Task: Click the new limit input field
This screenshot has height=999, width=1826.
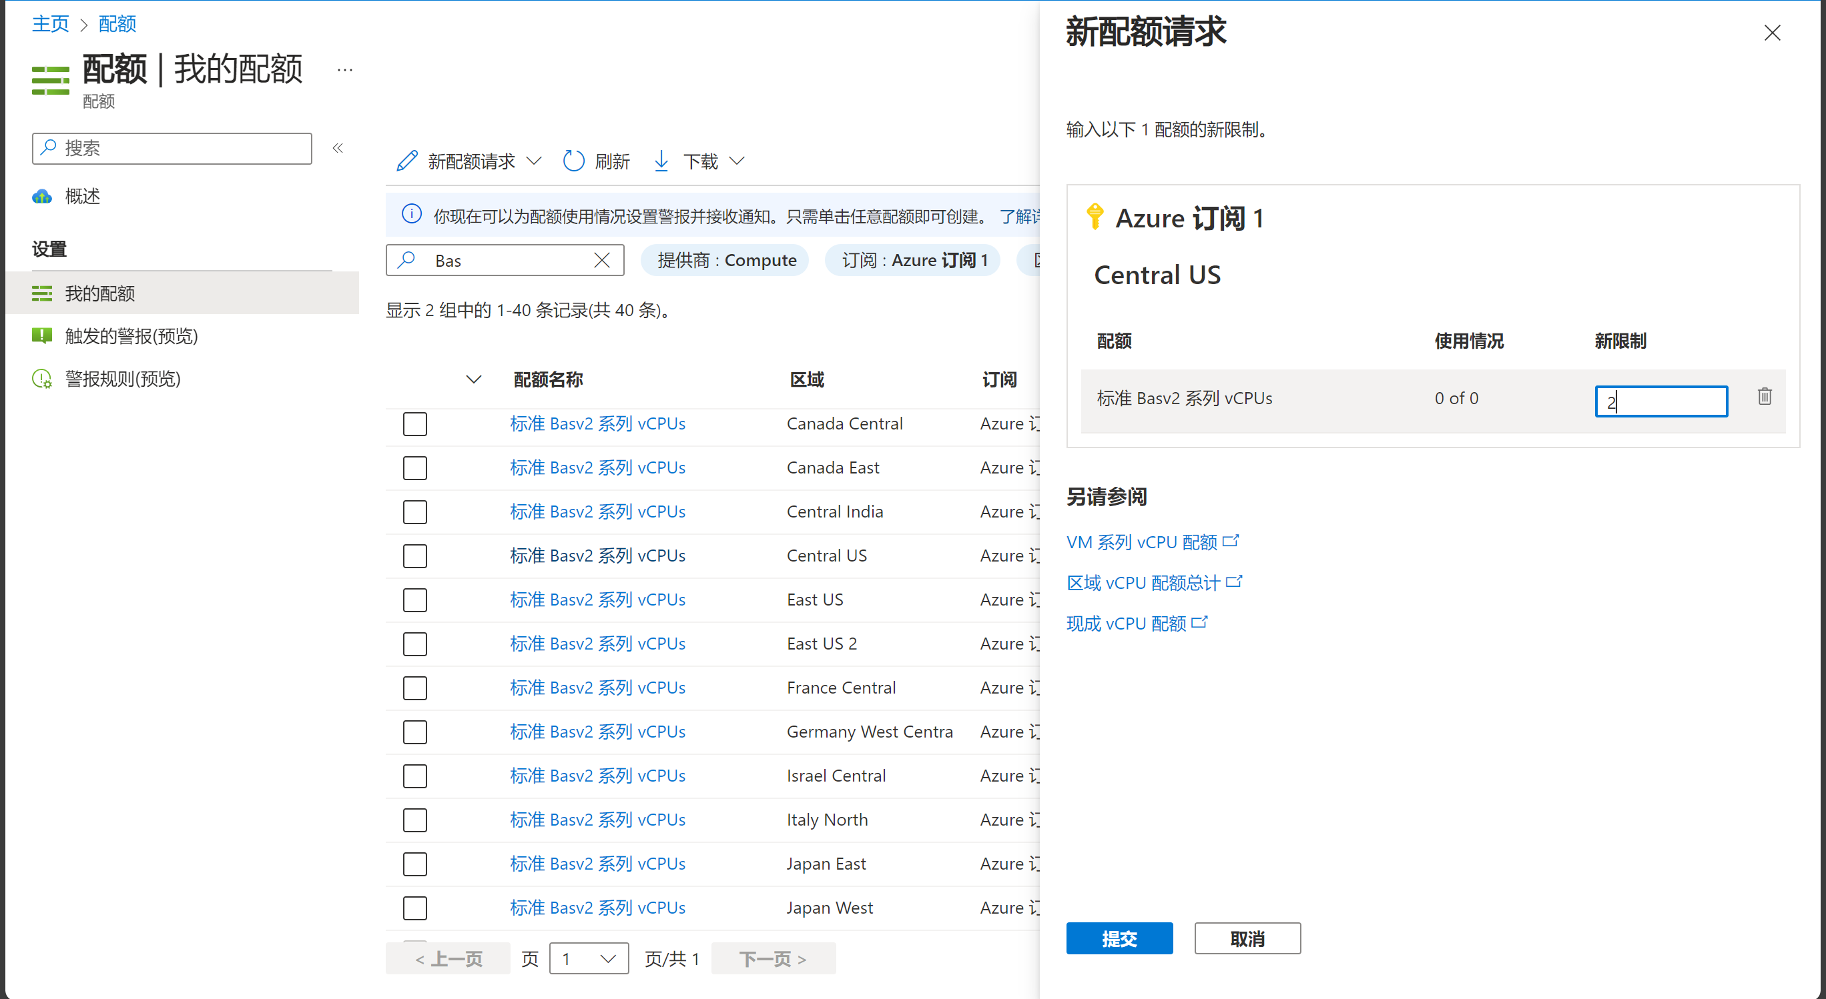Action: [x=1661, y=401]
